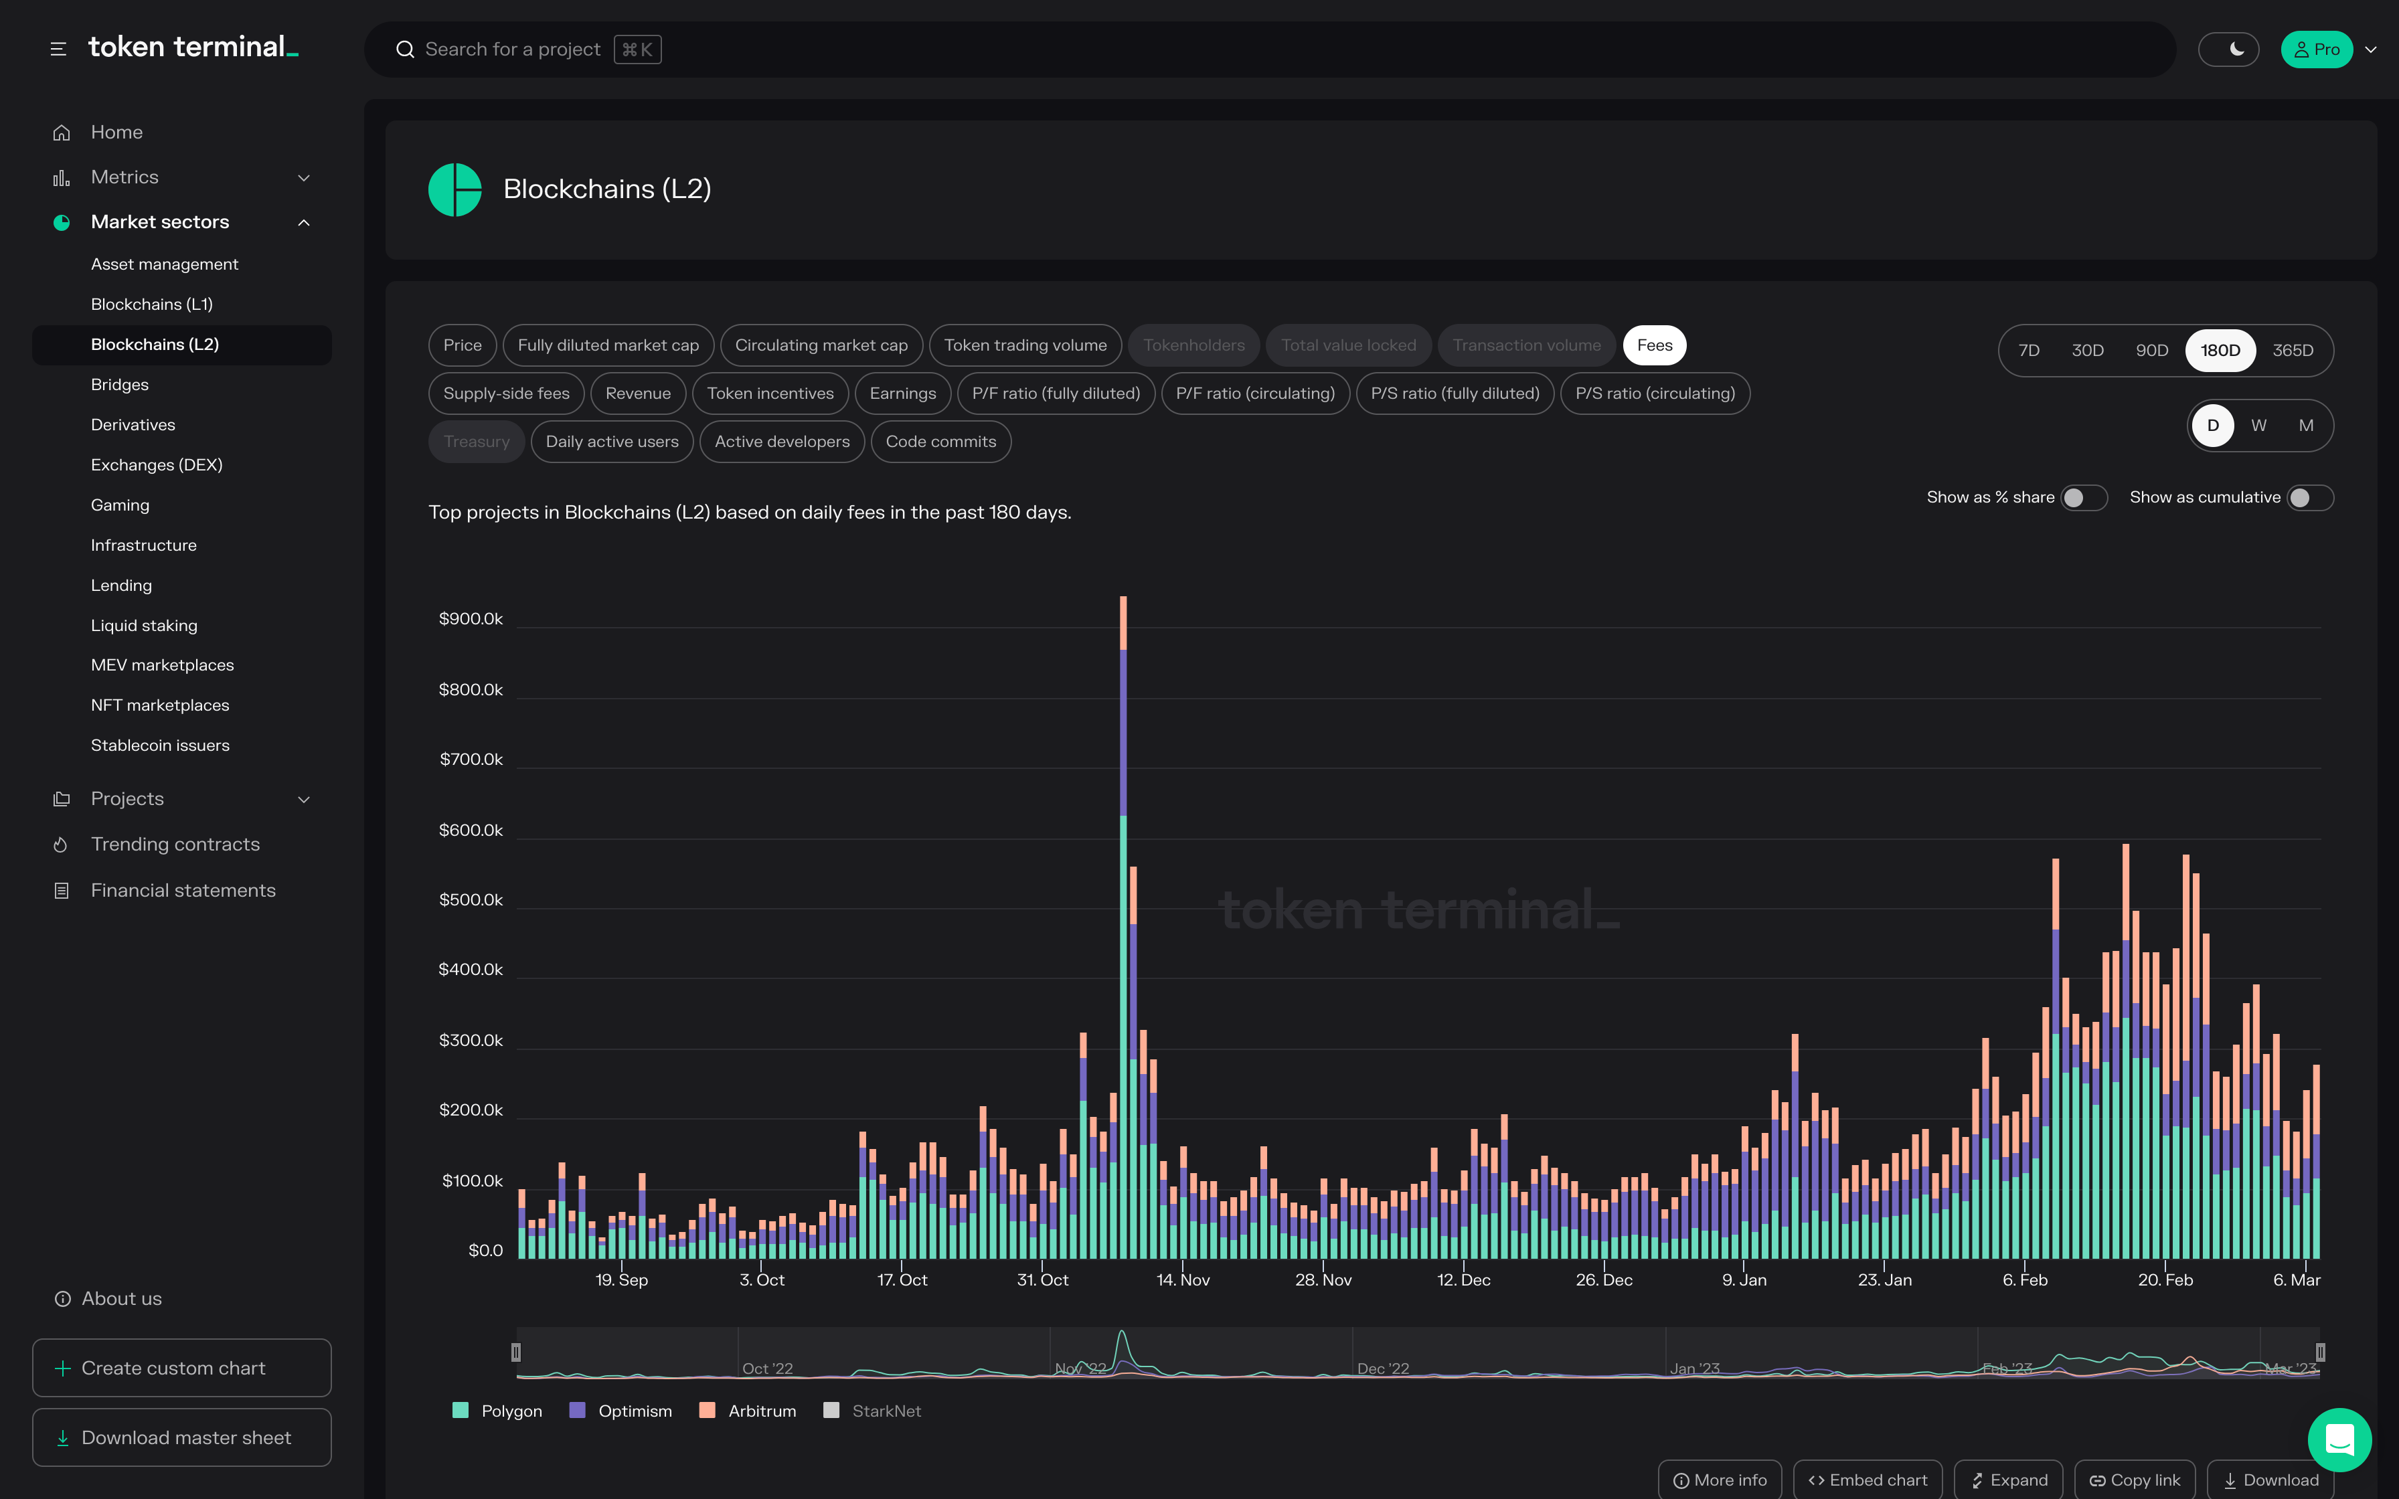Expand the Metrics sidebar section
Viewport: 2399px width, 1499px height.
[x=305, y=177]
